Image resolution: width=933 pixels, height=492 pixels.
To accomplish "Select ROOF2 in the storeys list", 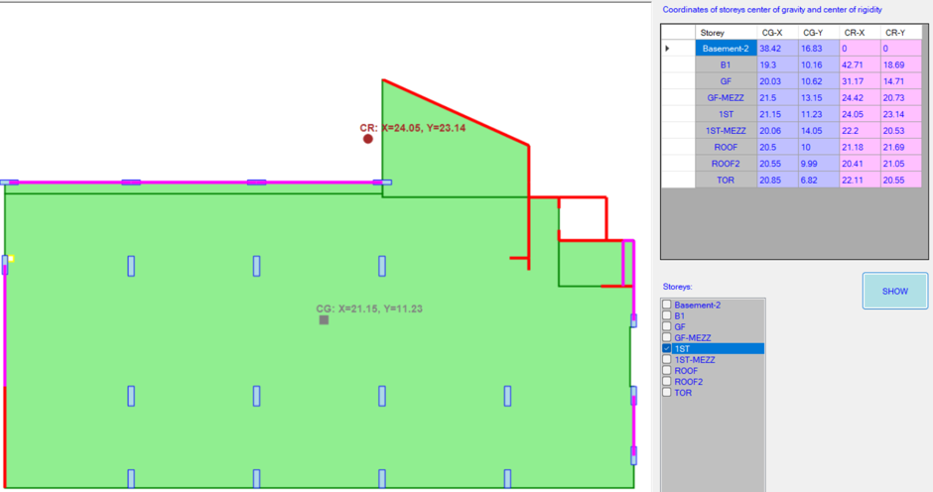I will [689, 382].
